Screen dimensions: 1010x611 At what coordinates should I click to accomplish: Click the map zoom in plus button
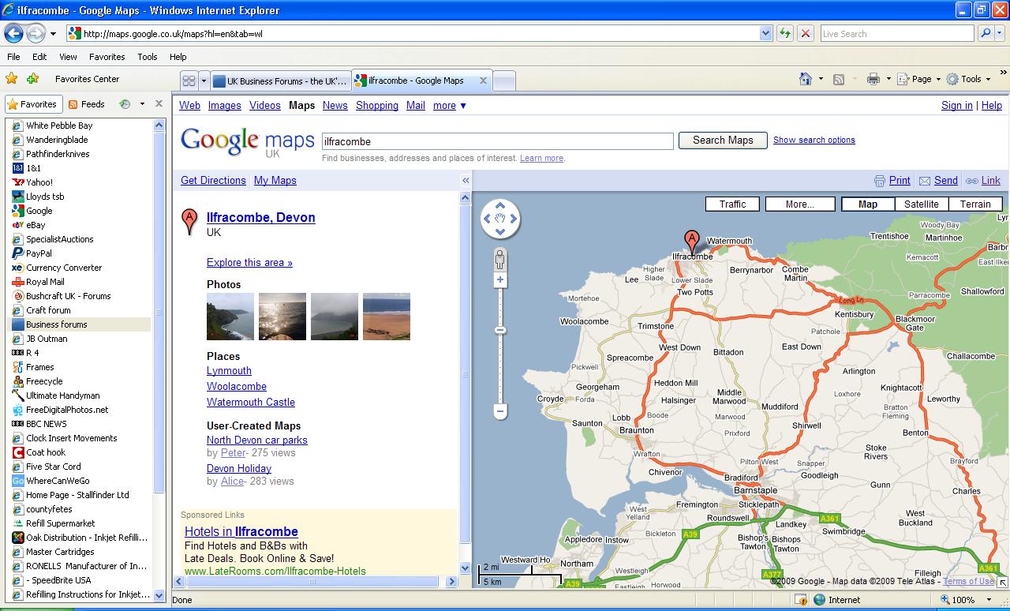coord(499,280)
